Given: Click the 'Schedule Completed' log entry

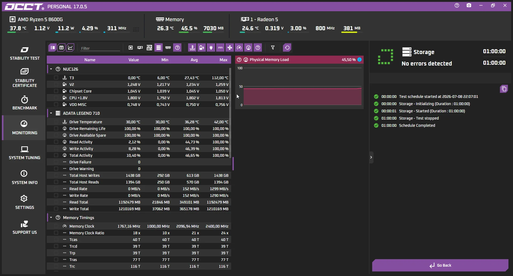Looking at the screenshot, I should click(417, 125).
